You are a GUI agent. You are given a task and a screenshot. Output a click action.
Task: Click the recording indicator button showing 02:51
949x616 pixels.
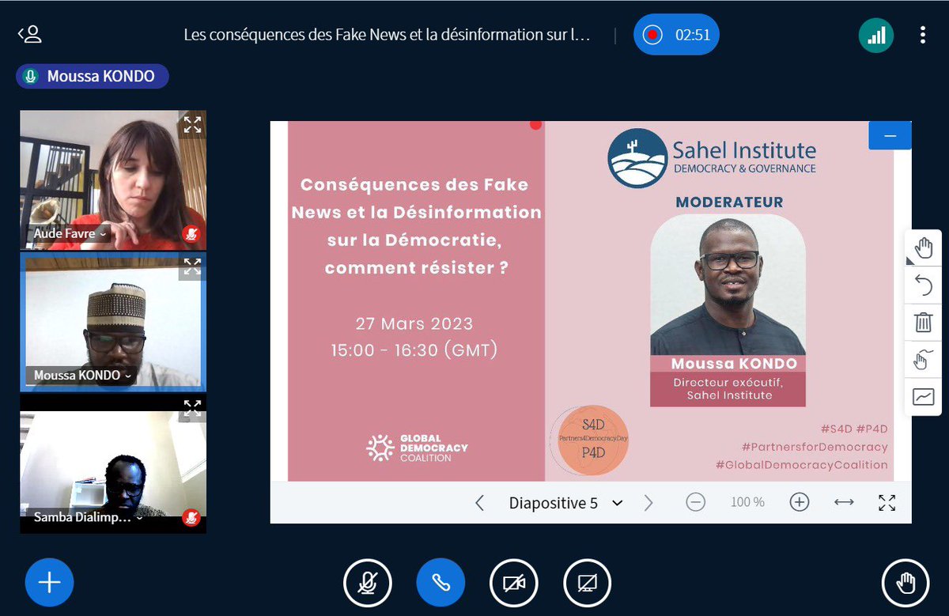coord(676,35)
